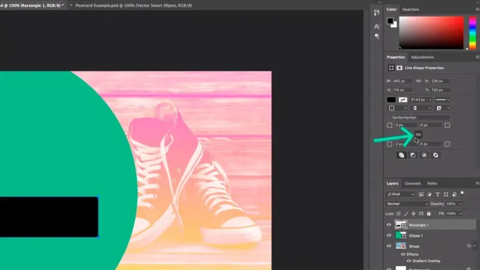Lock artboard nesting icon
The height and width of the screenshot is (270, 480).
(421, 214)
